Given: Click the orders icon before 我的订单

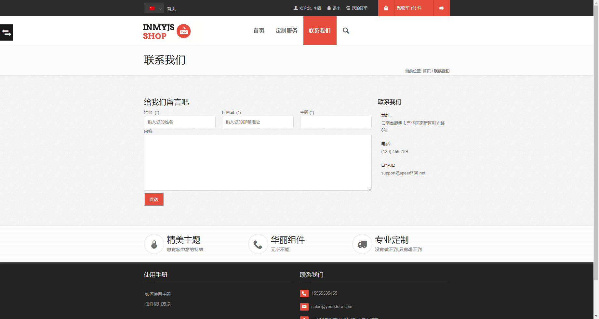Looking at the screenshot, I should click(348, 8).
